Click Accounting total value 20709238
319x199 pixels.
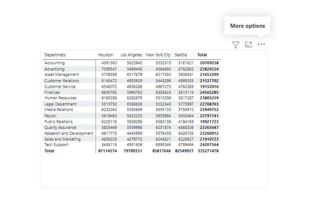(x=209, y=63)
